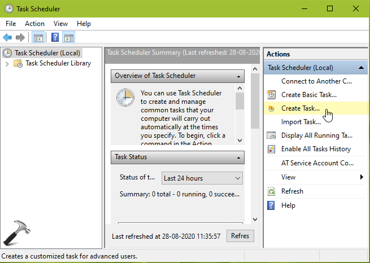Click the center pane scrollbar up arrow
The image size is (370, 263).
click(255, 69)
